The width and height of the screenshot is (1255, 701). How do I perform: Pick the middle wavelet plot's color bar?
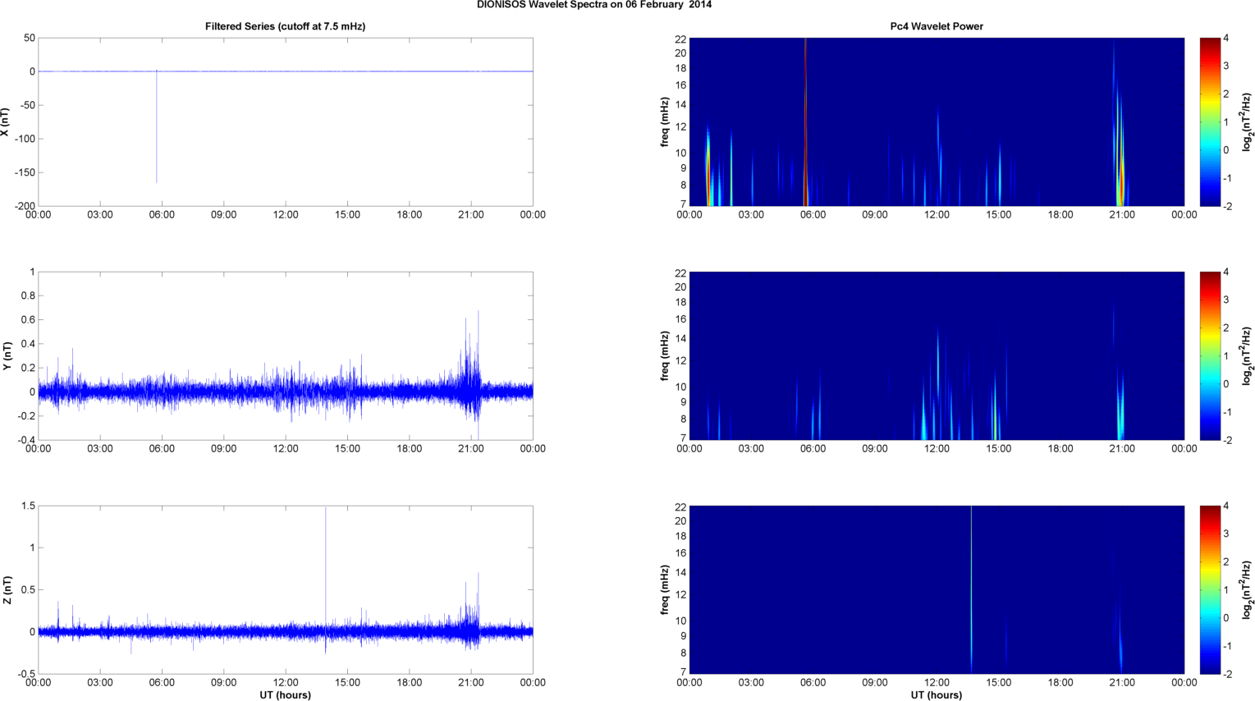pos(1210,355)
